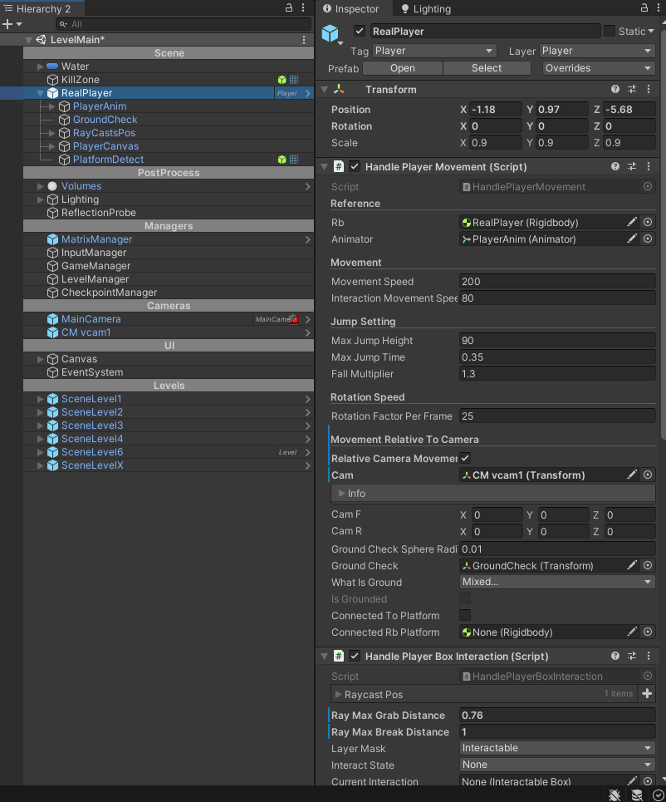Image resolution: width=666 pixels, height=802 pixels.
Task: Open Transform component help icon
Action: coord(615,90)
